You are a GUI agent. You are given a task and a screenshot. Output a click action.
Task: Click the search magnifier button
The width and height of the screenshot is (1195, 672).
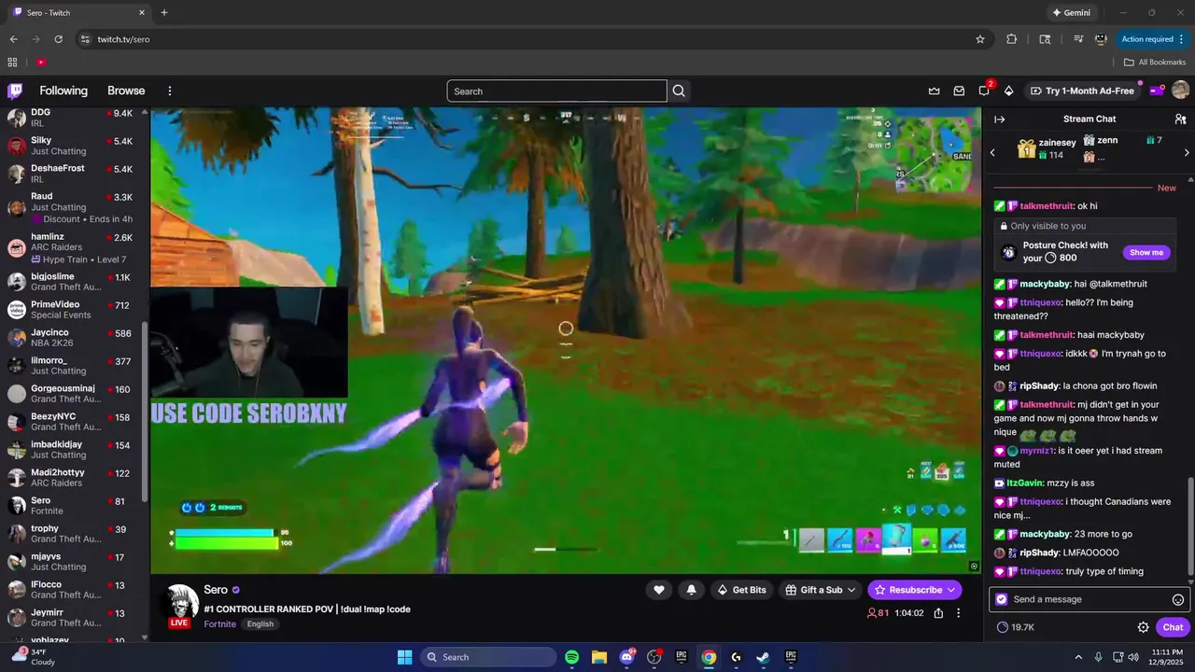click(x=679, y=91)
